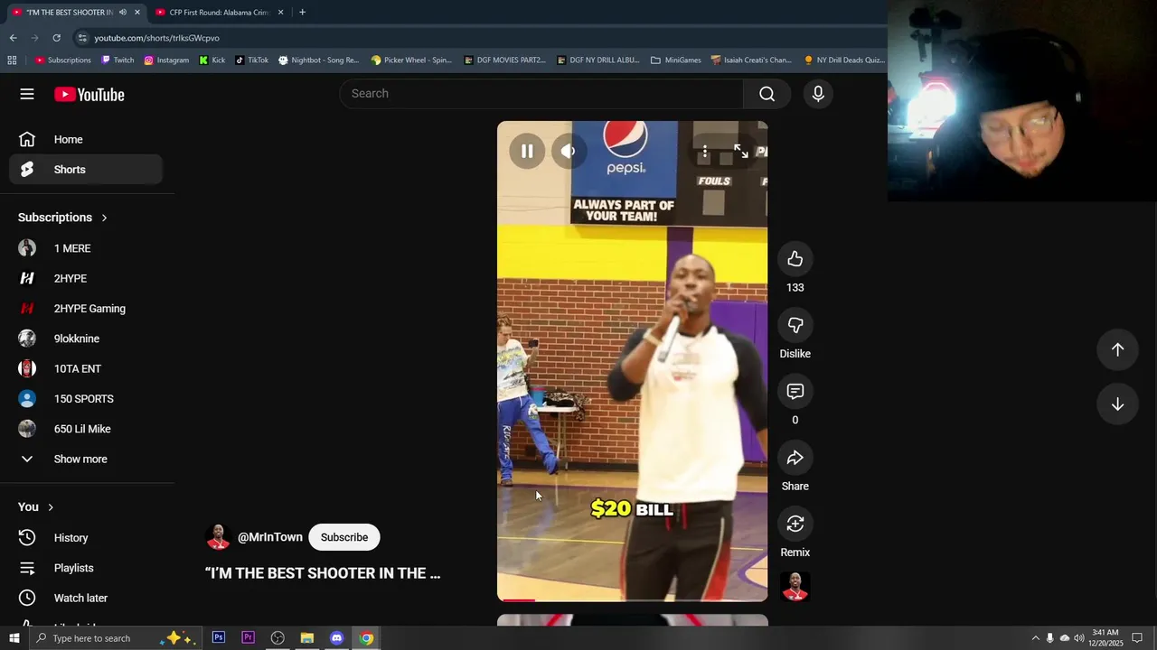Viewport: 1157px width, 650px height.
Task: Open Home in the sidebar
Action: coord(86,139)
